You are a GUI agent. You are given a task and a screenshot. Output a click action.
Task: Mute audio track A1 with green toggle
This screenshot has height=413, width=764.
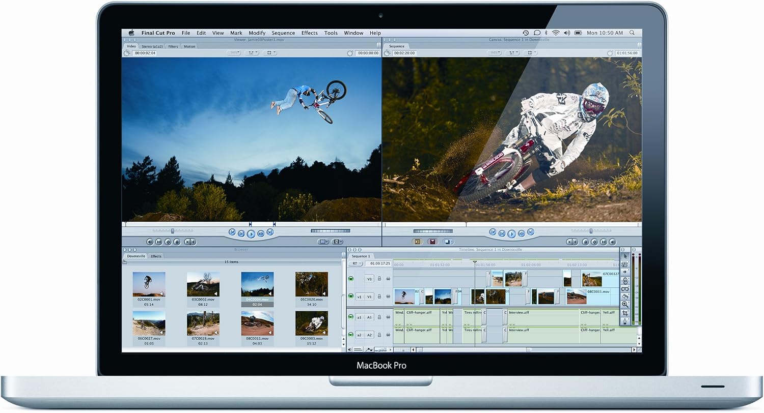(351, 317)
